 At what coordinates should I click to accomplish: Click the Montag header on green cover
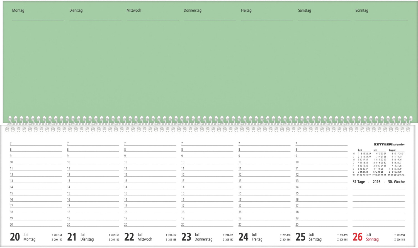pyautogui.click(x=18, y=11)
